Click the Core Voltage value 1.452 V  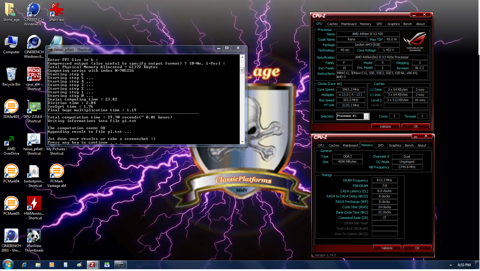(388, 50)
